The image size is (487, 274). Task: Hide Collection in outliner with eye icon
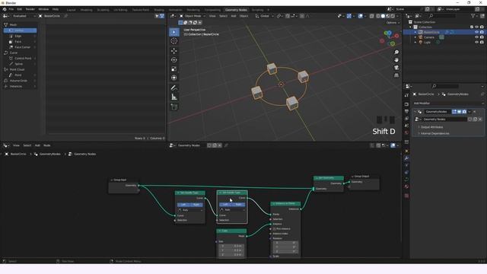(476, 27)
